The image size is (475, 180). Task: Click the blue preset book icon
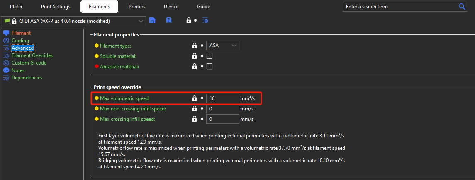coord(168,20)
